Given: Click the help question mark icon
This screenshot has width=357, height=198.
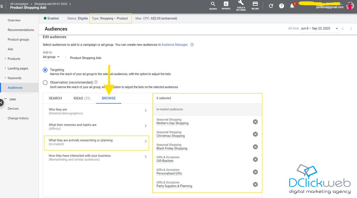Looking at the screenshot, I should pos(281,6).
